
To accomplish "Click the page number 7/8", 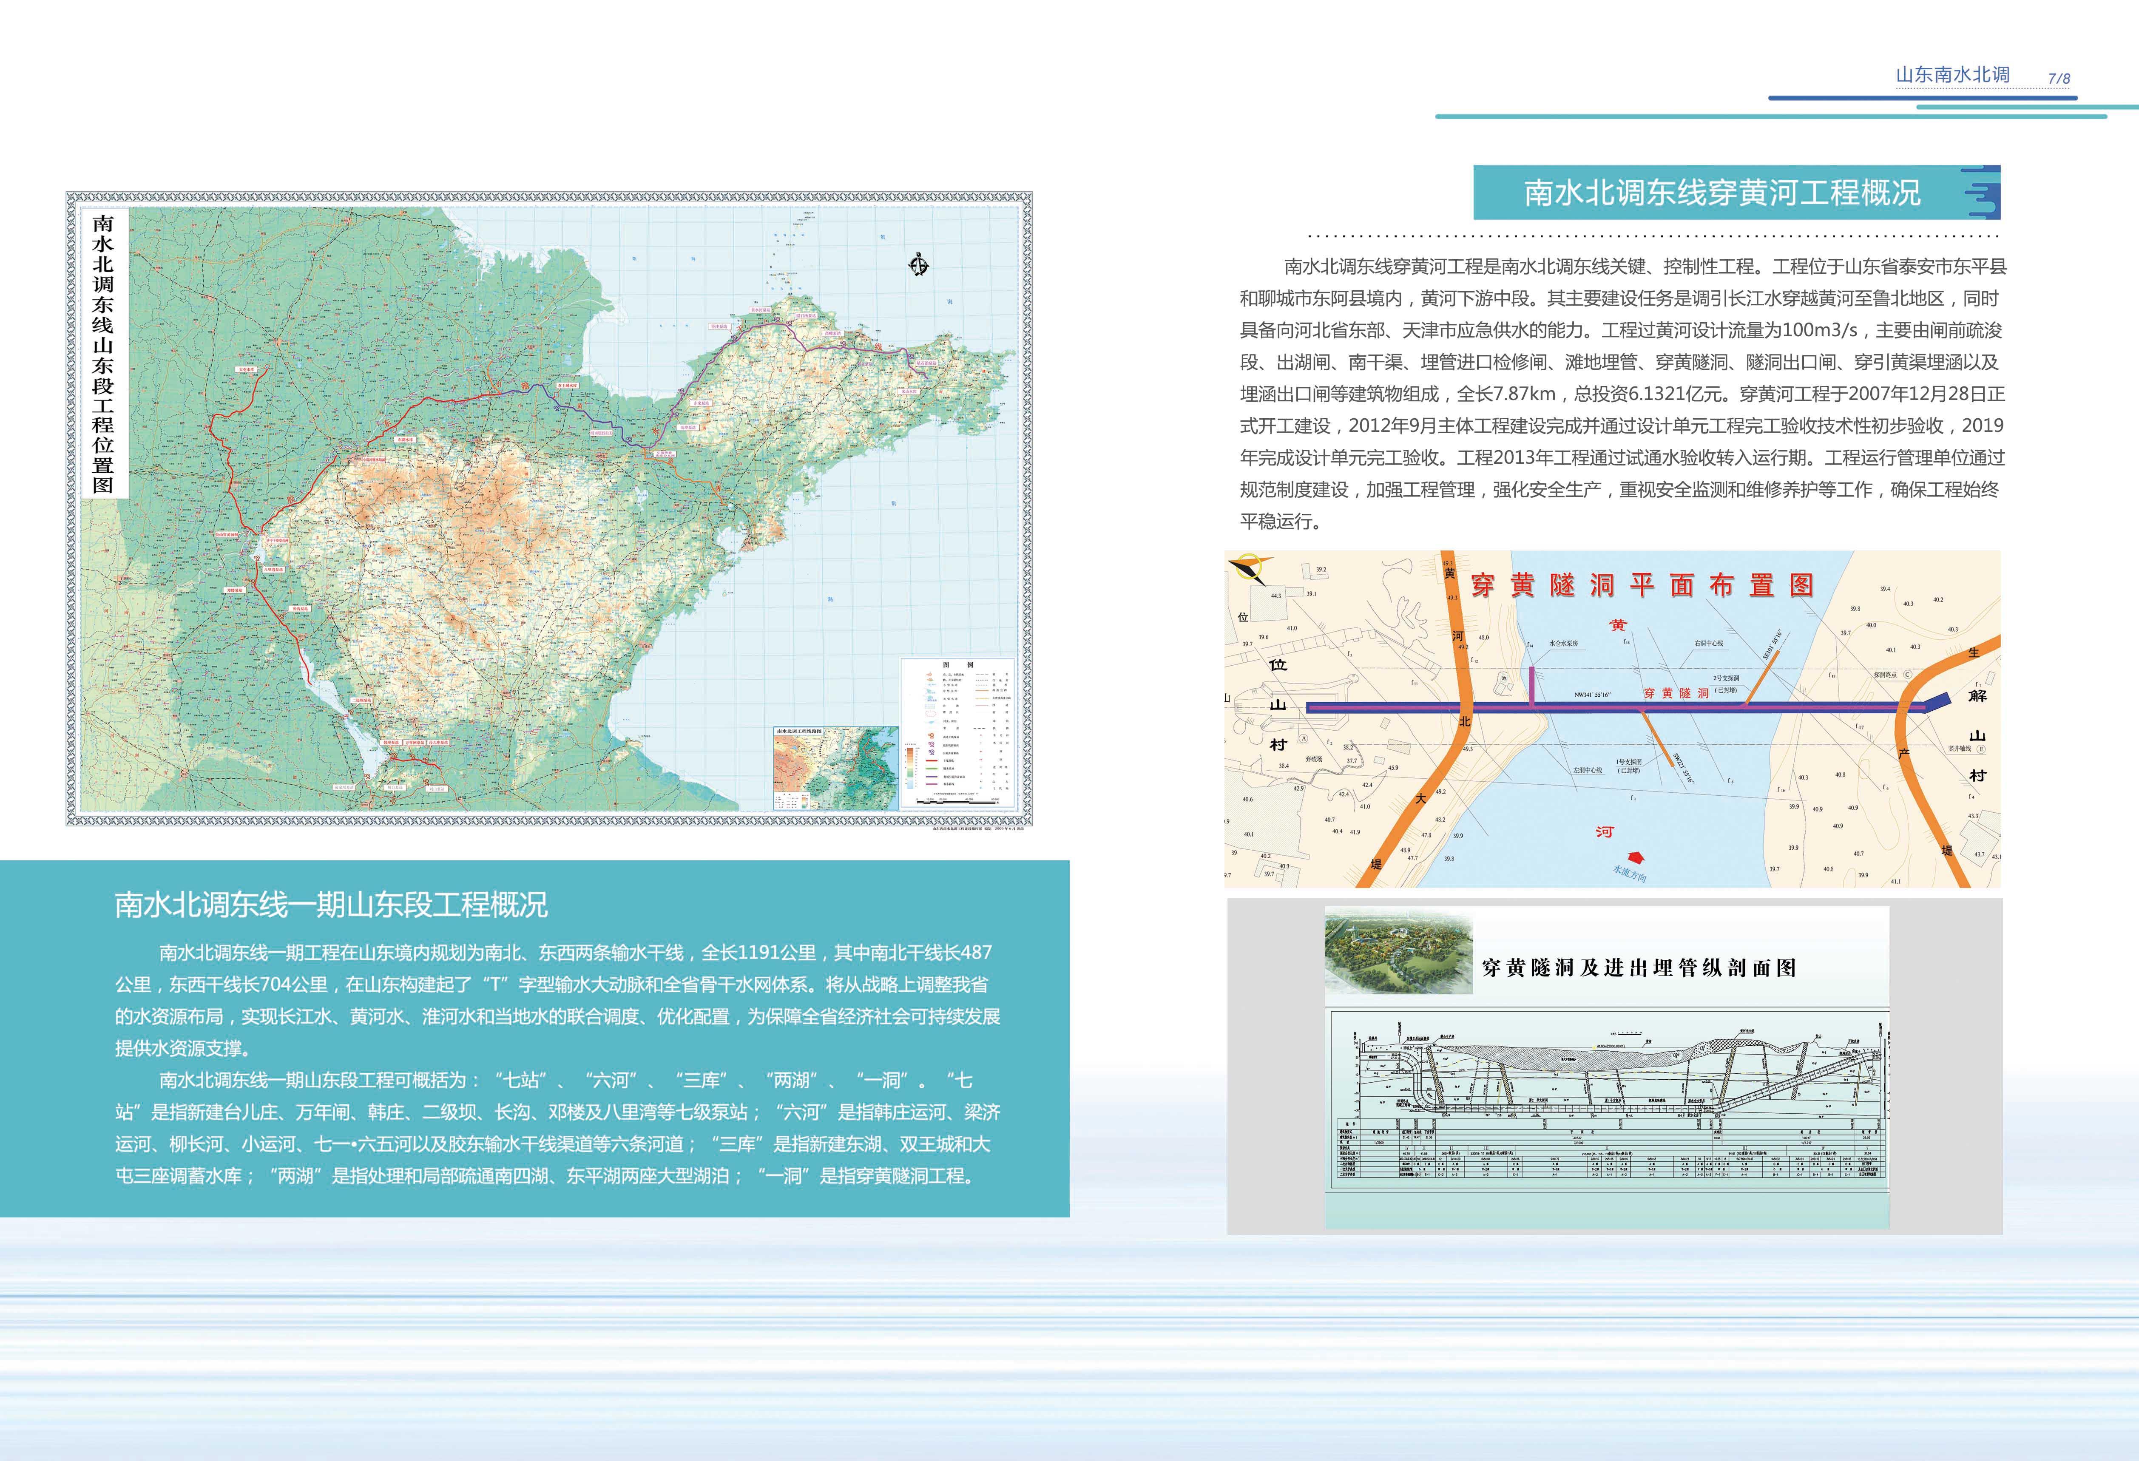I will click(x=2059, y=79).
